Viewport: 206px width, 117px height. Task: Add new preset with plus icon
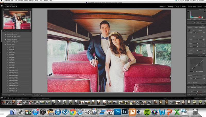coord(31,31)
